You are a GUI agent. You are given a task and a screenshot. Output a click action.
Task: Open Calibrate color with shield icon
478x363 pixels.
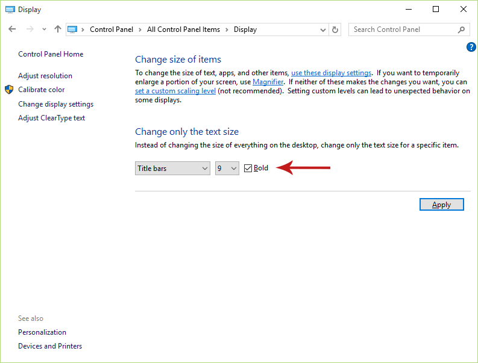(x=41, y=90)
